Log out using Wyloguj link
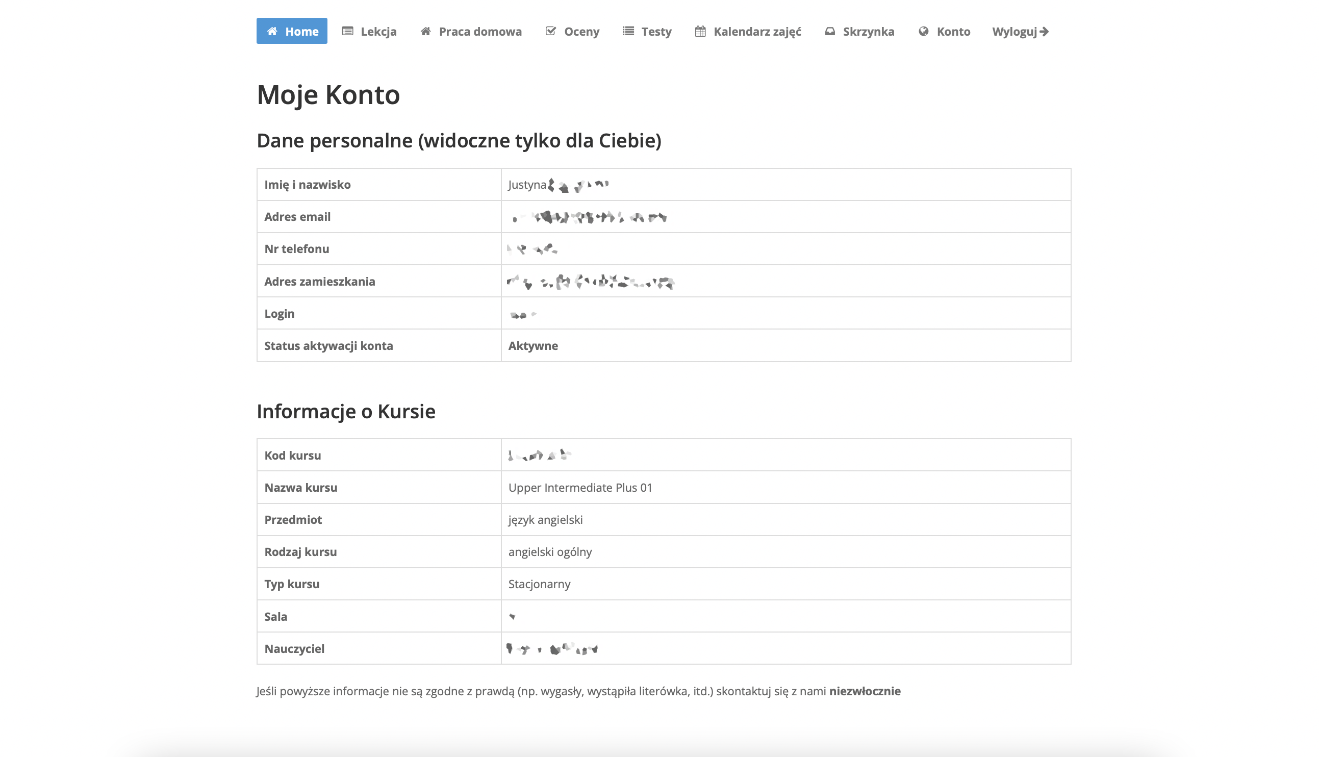Screen dimensions: 1319x757 click(1014, 32)
